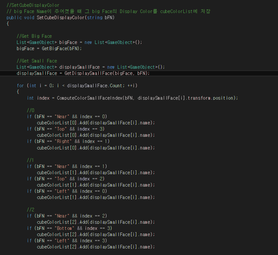The width and height of the screenshot is (278, 255).
Task: Click the if line with "Near" && index == 0
Action: [67, 117]
